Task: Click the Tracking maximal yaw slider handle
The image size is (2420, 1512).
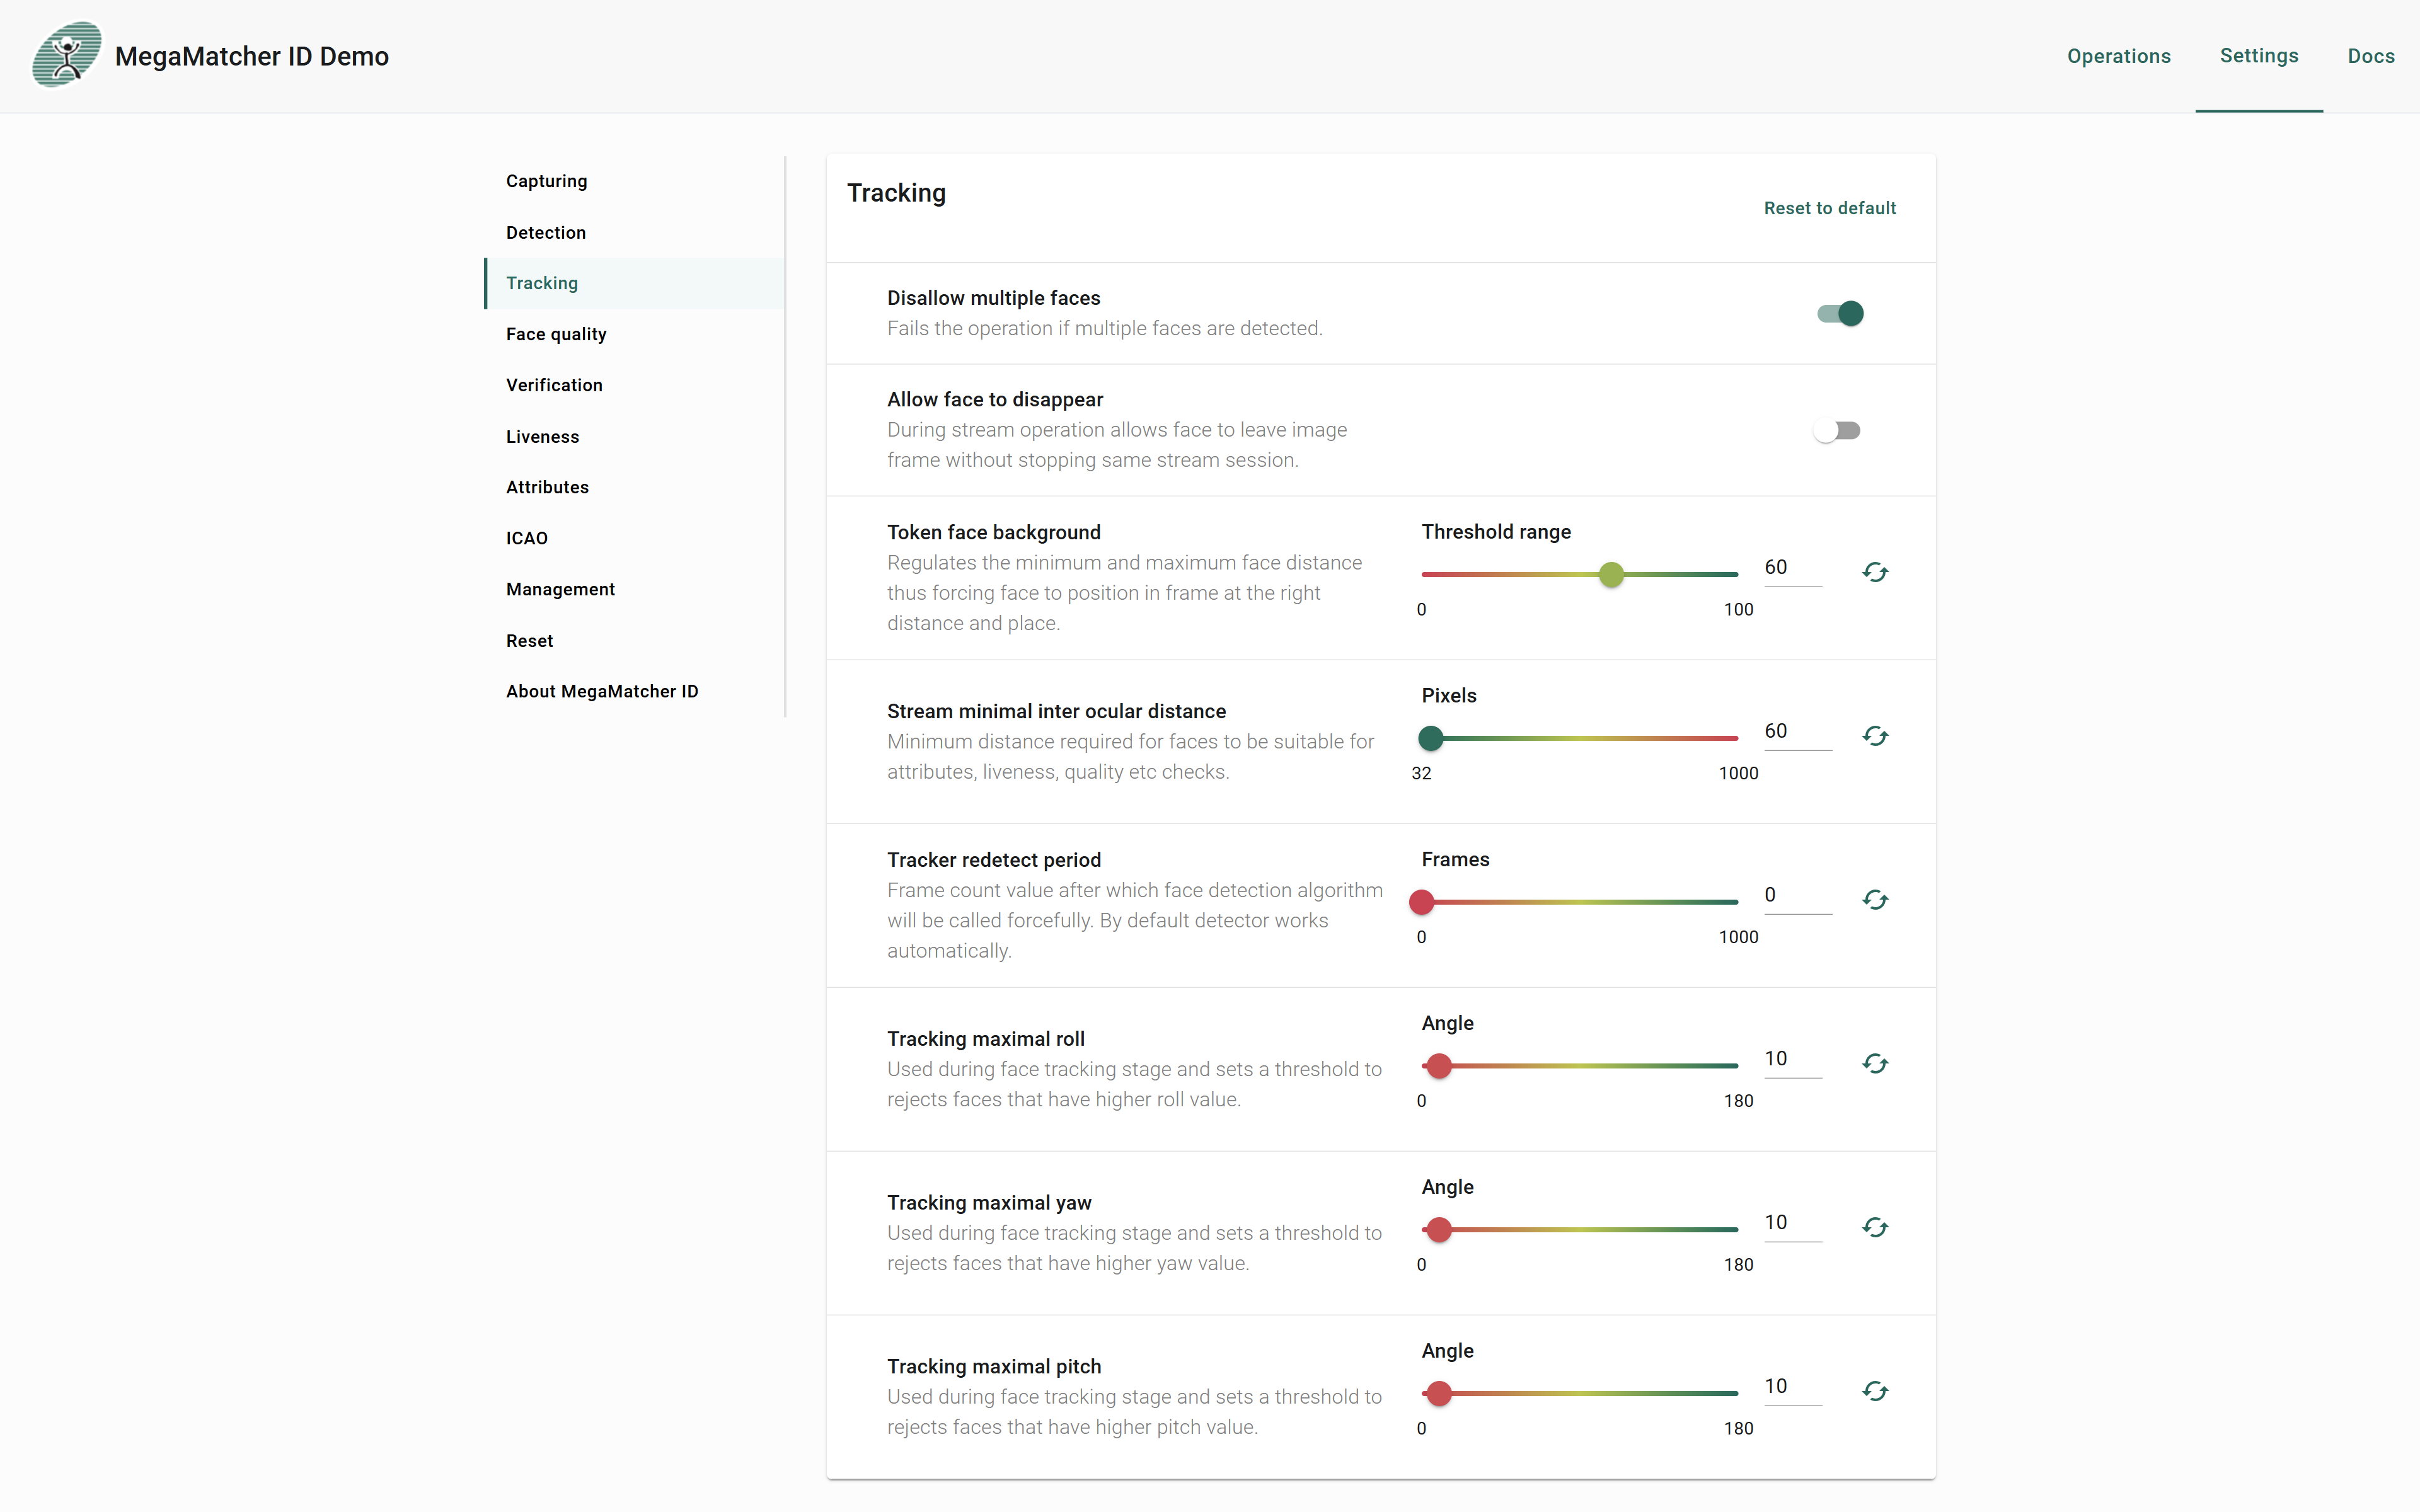Action: click(x=1439, y=1230)
